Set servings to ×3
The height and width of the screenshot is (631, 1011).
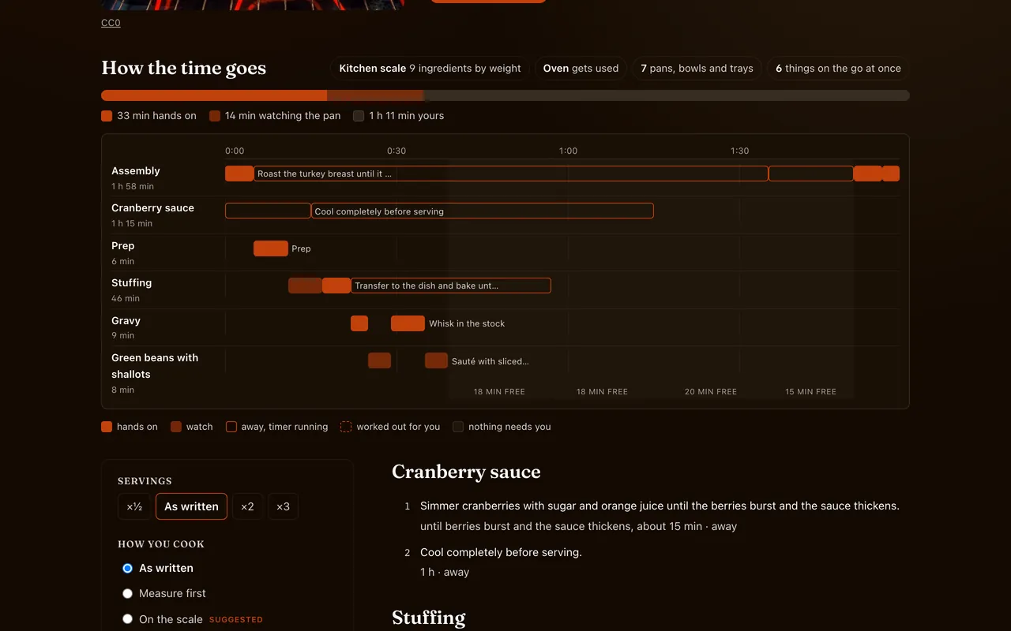click(x=283, y=506)
